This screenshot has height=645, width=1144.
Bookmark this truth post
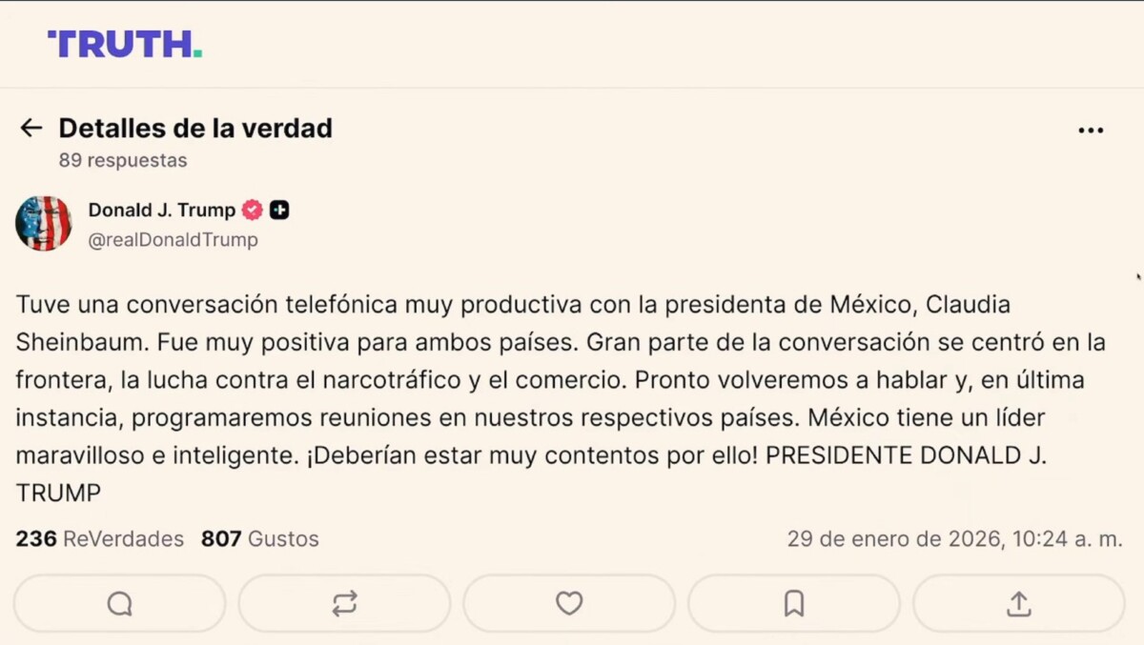point(794,603)
